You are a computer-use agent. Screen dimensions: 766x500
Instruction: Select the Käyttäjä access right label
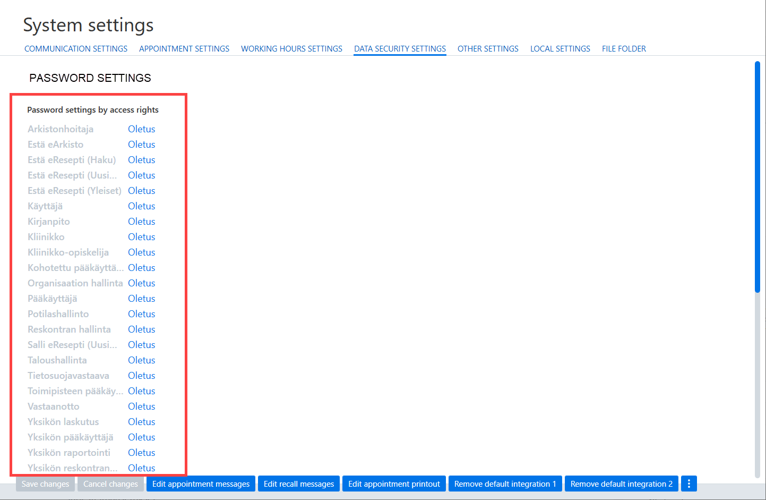pyautogui.click(x=45, y=206)
